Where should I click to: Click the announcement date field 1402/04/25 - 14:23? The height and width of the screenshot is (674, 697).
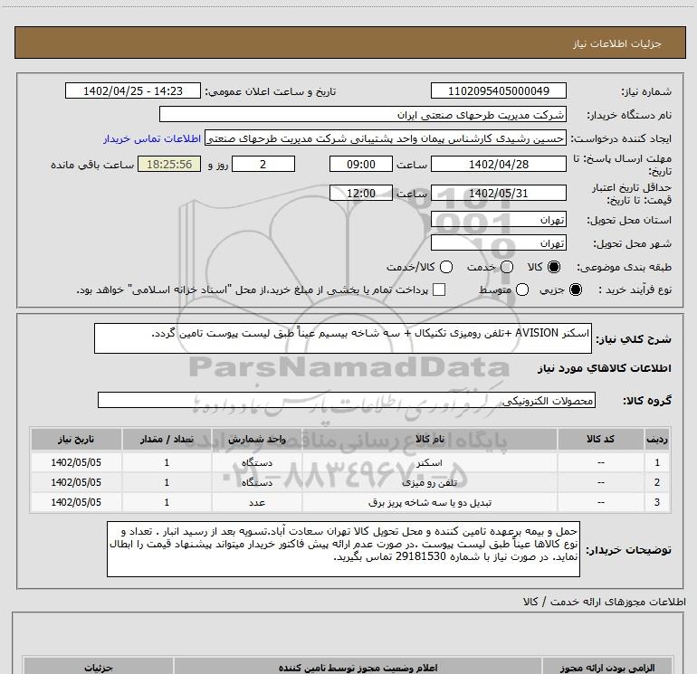pos(133,90)
